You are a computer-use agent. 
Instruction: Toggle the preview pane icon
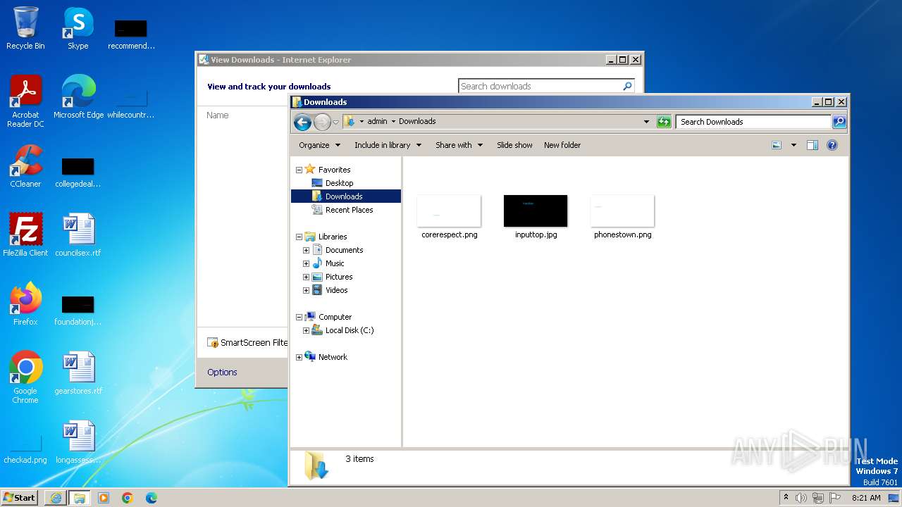(x=813, y=145)
